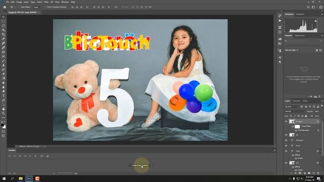324x182 pixels.
Task: Open the Window menu
Action: tap(65, 2)
